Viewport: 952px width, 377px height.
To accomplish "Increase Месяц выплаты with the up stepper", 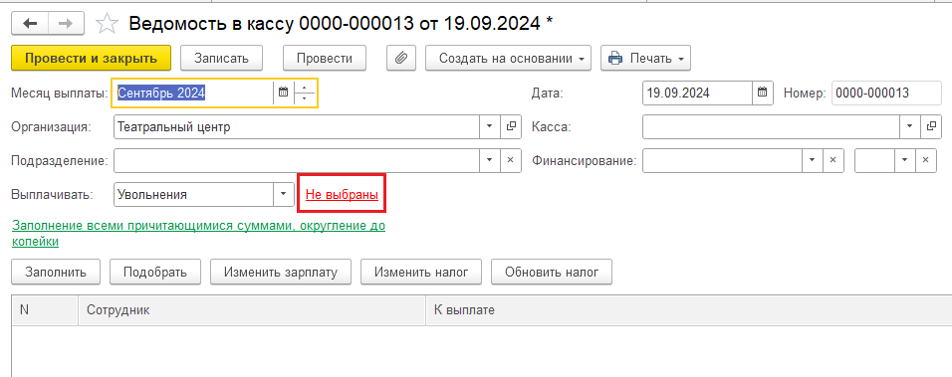I will 304,88.
